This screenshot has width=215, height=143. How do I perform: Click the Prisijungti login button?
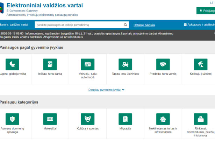pyautogui.click(x=206, y=11)
